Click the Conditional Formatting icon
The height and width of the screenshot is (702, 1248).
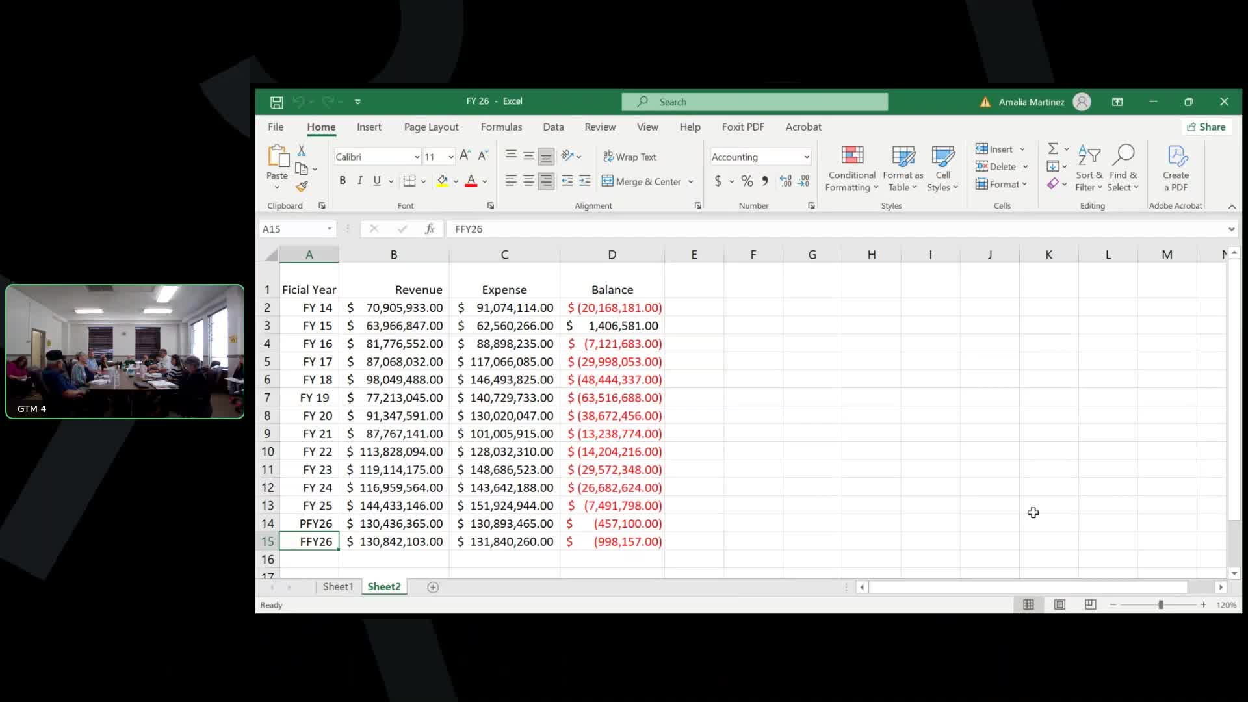[x=851, y=156]
